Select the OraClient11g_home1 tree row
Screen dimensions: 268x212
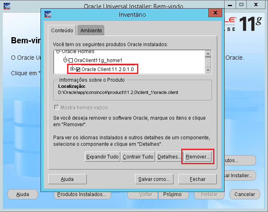coord(98,60)
